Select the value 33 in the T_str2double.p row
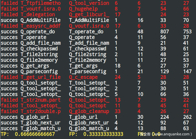 click(118, 111)
